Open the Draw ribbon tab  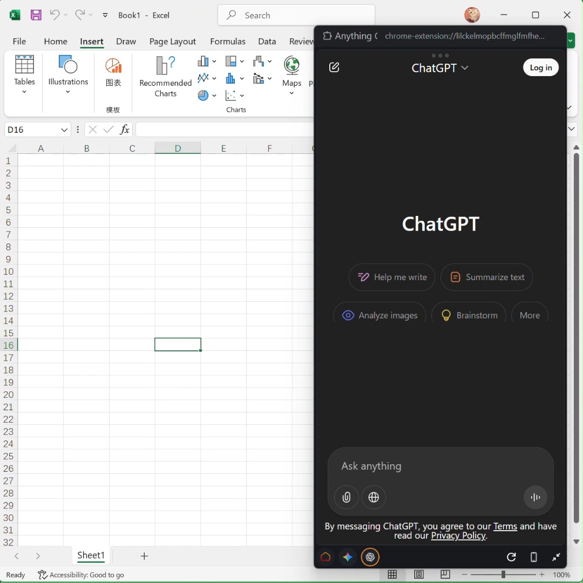126,42
